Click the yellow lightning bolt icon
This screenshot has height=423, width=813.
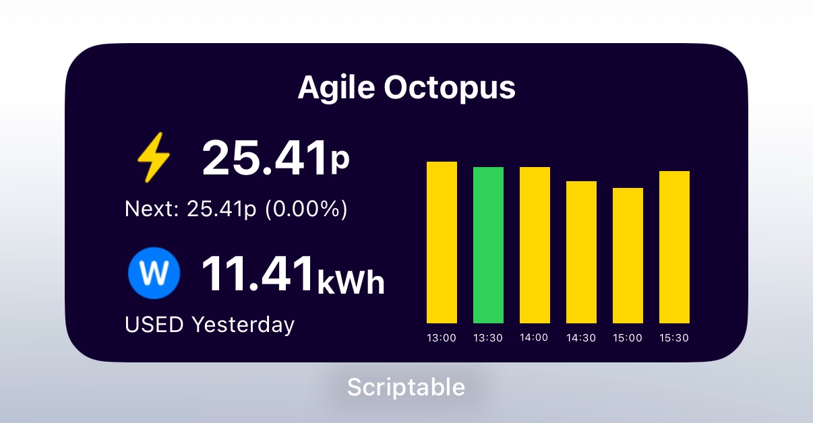[x=154, y=157]
